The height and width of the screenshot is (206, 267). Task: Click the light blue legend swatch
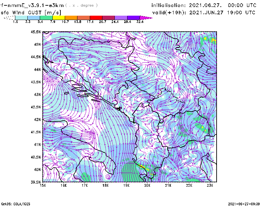pyautogui.click(x=34, y=18)
